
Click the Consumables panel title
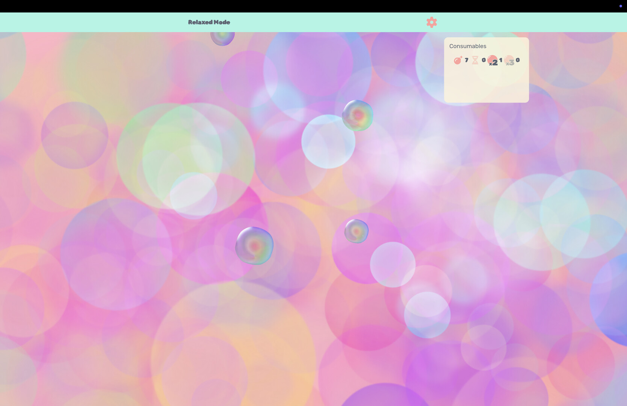pyautogui.click(x=468, y=46)
